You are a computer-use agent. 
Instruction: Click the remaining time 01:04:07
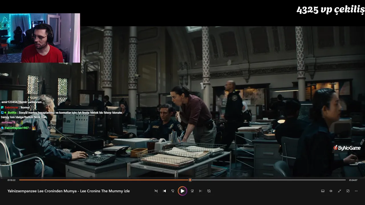point(353,180)
